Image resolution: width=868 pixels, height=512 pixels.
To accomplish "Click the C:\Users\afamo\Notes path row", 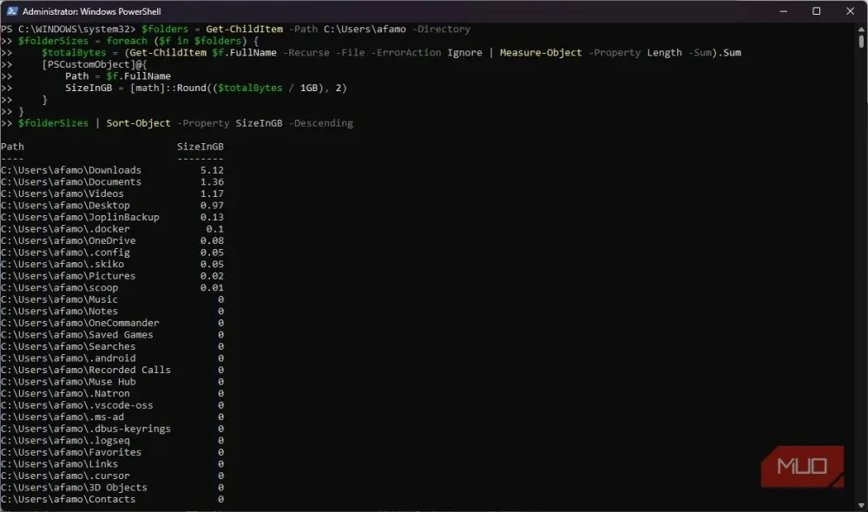I will point(59,311).
